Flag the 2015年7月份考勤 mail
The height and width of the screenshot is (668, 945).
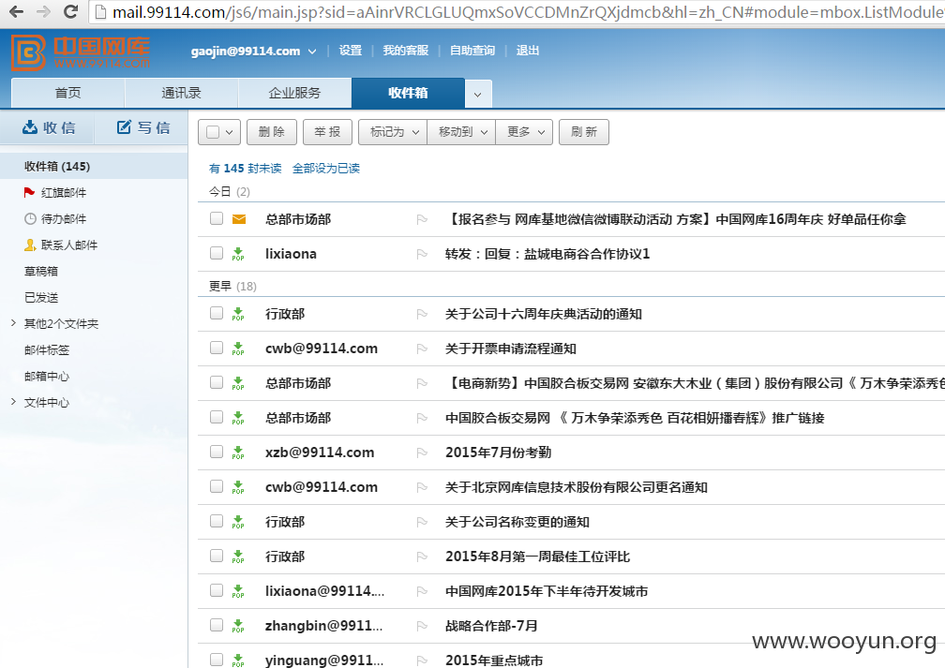[x=422, y=453]
